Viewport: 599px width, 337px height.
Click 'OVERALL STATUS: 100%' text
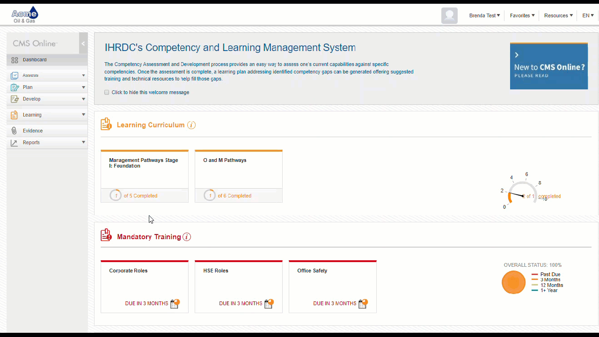[x=533, y=265]
